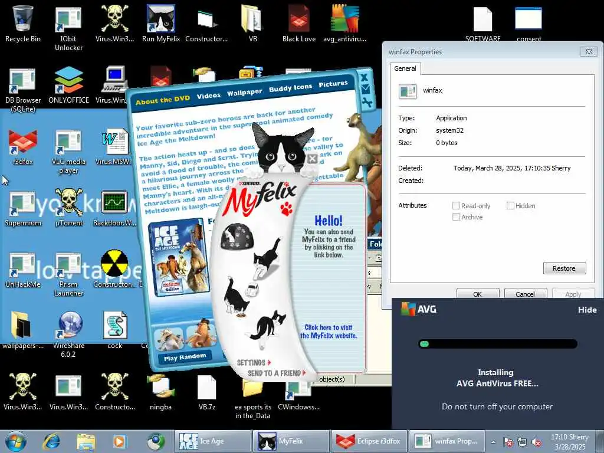The image size is (604, 453).
Task: Select the Supermium desktop shortcut
Action: click(x=23, y=208)
